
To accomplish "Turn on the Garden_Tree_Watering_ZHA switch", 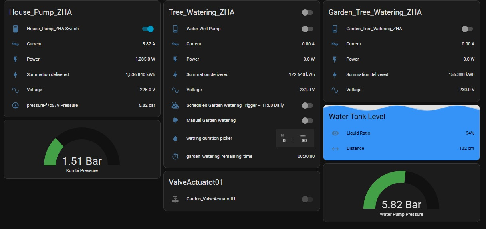I will [467, 29].
